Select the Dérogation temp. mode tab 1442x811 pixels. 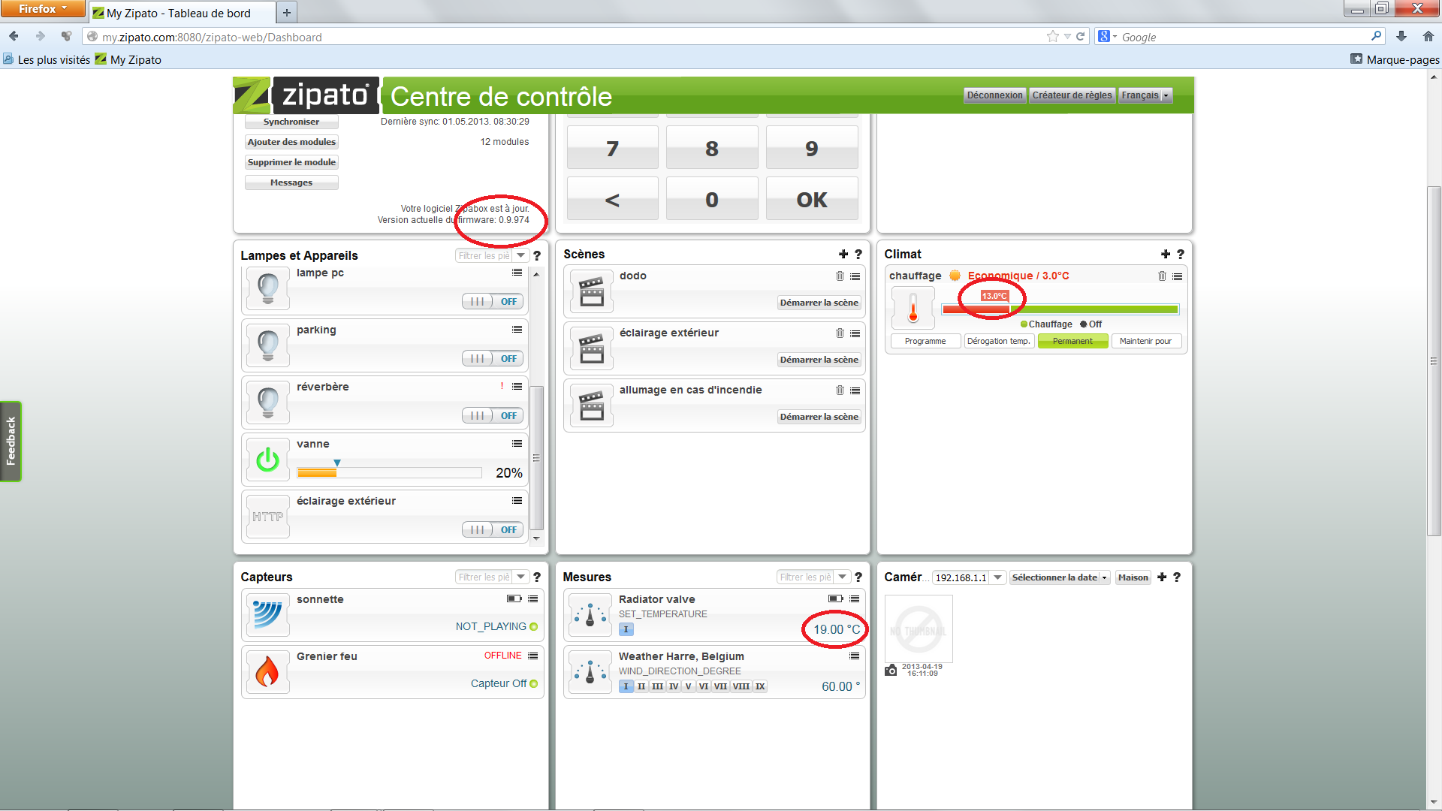tap(998, 342)
